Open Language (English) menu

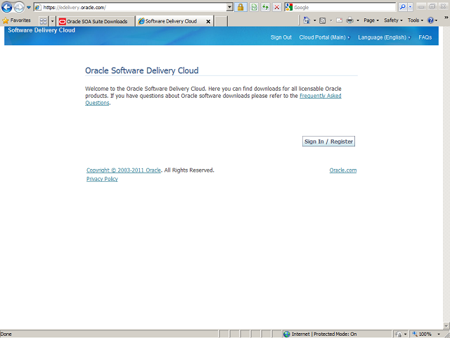click(384, 37)
